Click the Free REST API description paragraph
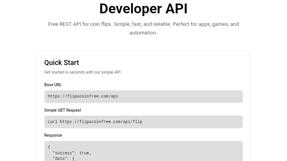Viewport: 287px width, 161px height. pyautogui.click(x=143, y=29)
